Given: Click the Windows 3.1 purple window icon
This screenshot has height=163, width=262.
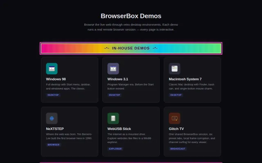Looking at the screenshot, I should 113,68.
